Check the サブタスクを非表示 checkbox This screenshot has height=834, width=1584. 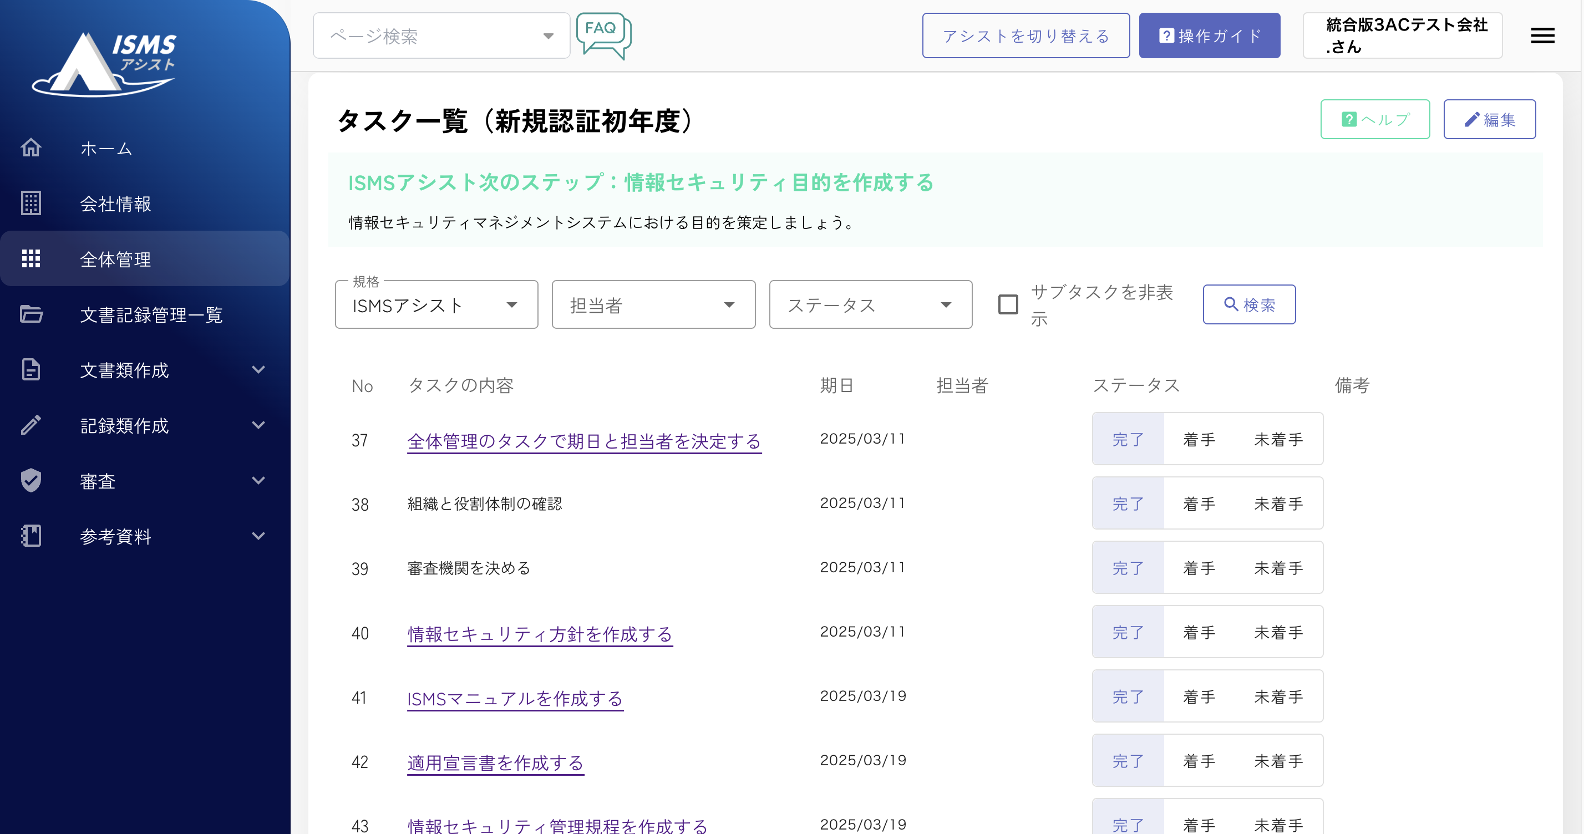click(1007, 305)
